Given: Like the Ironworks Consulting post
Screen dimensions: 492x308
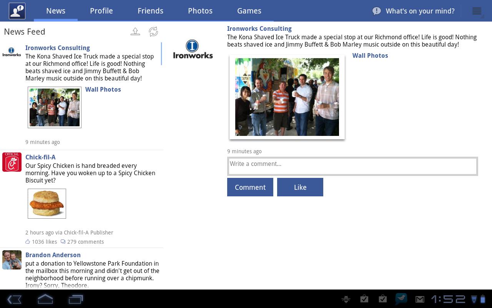Looking at the screenshot, I should click(x=300, y=187).
